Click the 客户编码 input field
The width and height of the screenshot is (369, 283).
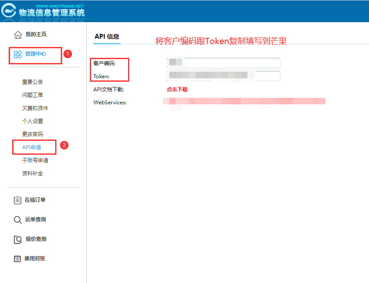[223, 63]
